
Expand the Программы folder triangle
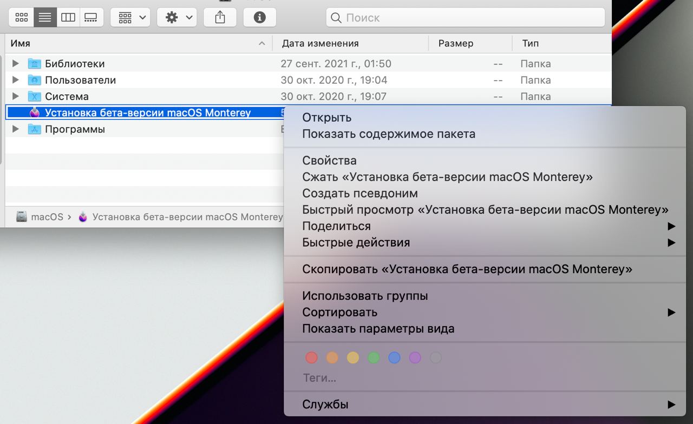point(16,129)
